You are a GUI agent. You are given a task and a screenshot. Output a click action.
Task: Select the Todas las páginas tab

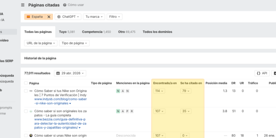tap(38, 32)
